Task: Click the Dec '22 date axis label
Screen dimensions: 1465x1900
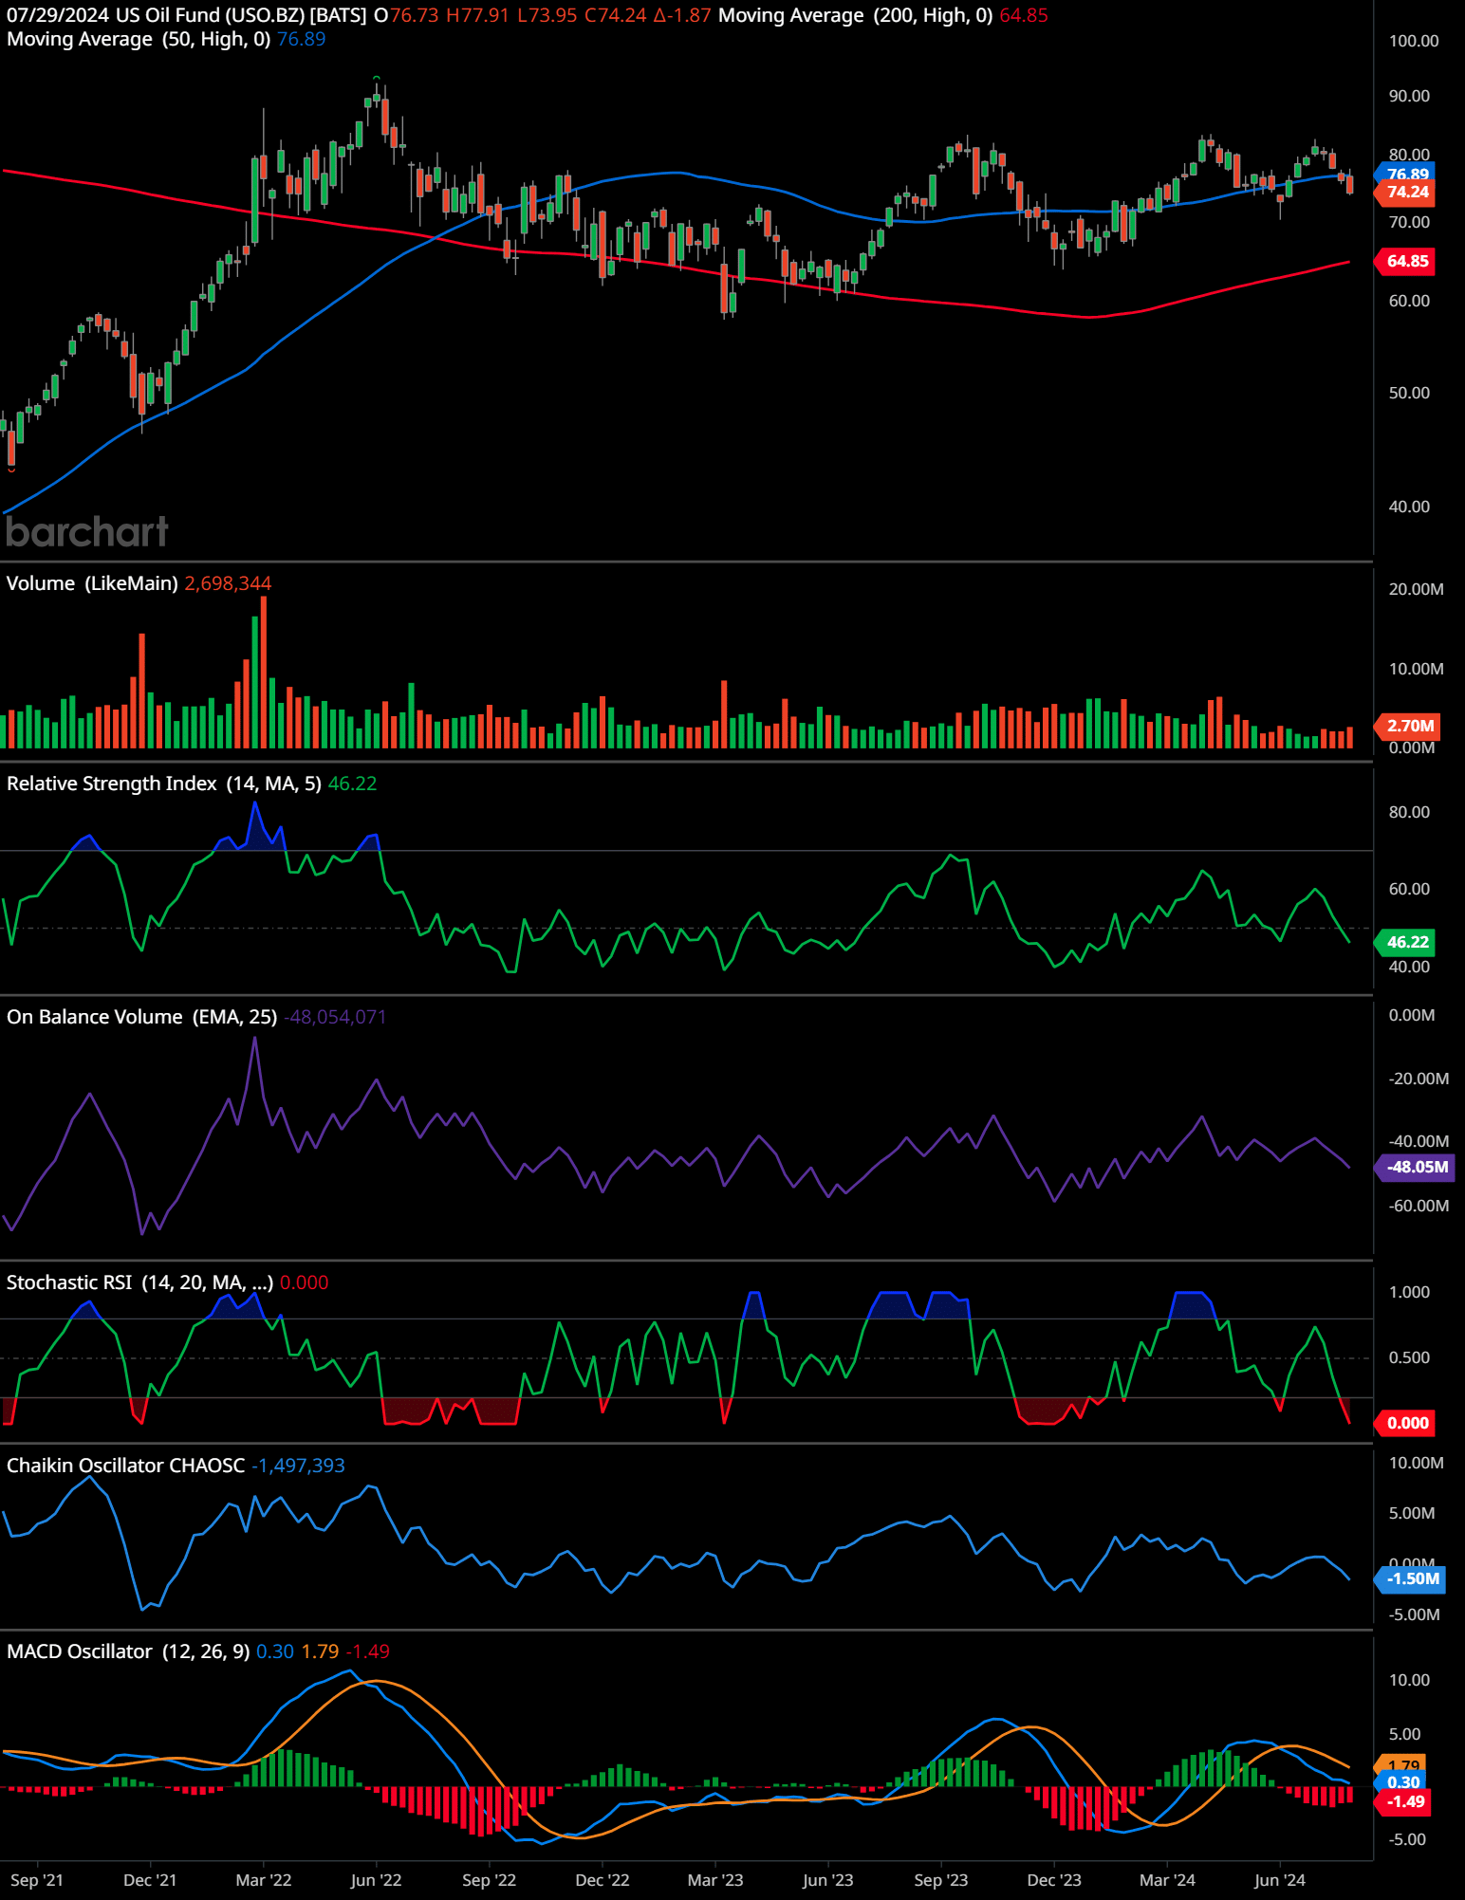Action: 603,1881
